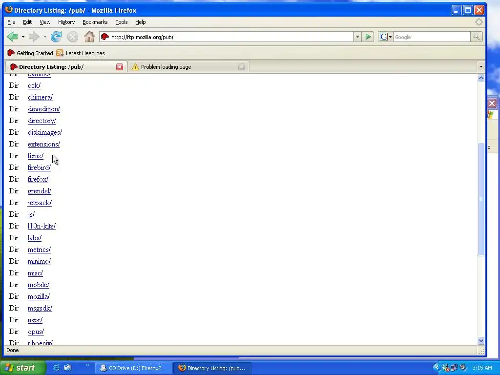
Task: Open the History menu
Action: (x=66, y=22)
